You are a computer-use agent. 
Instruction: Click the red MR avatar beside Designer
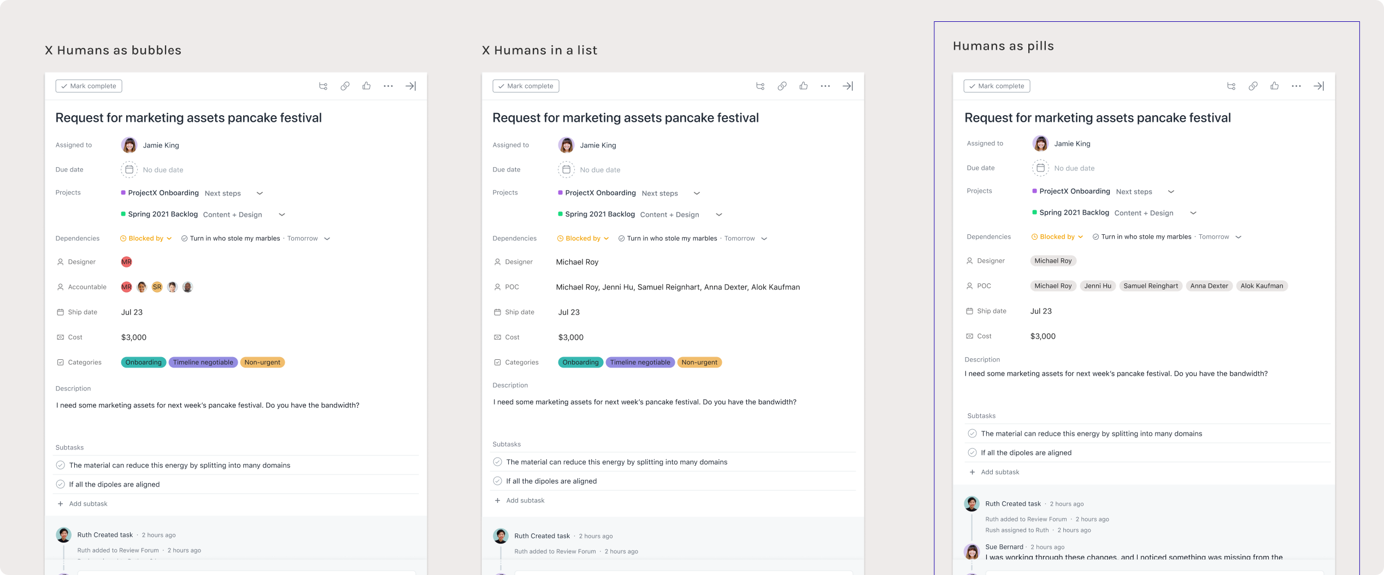click(126, 262)
